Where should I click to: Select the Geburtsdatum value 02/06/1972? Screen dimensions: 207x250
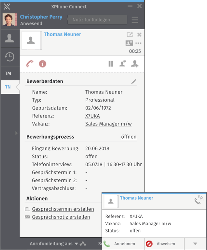point(98,108)
